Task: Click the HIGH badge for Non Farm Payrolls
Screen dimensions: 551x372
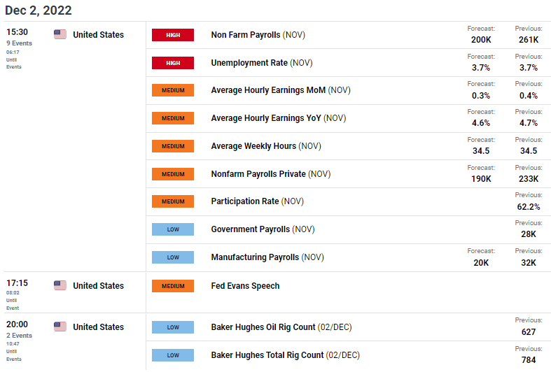Action: pos(172,35)
